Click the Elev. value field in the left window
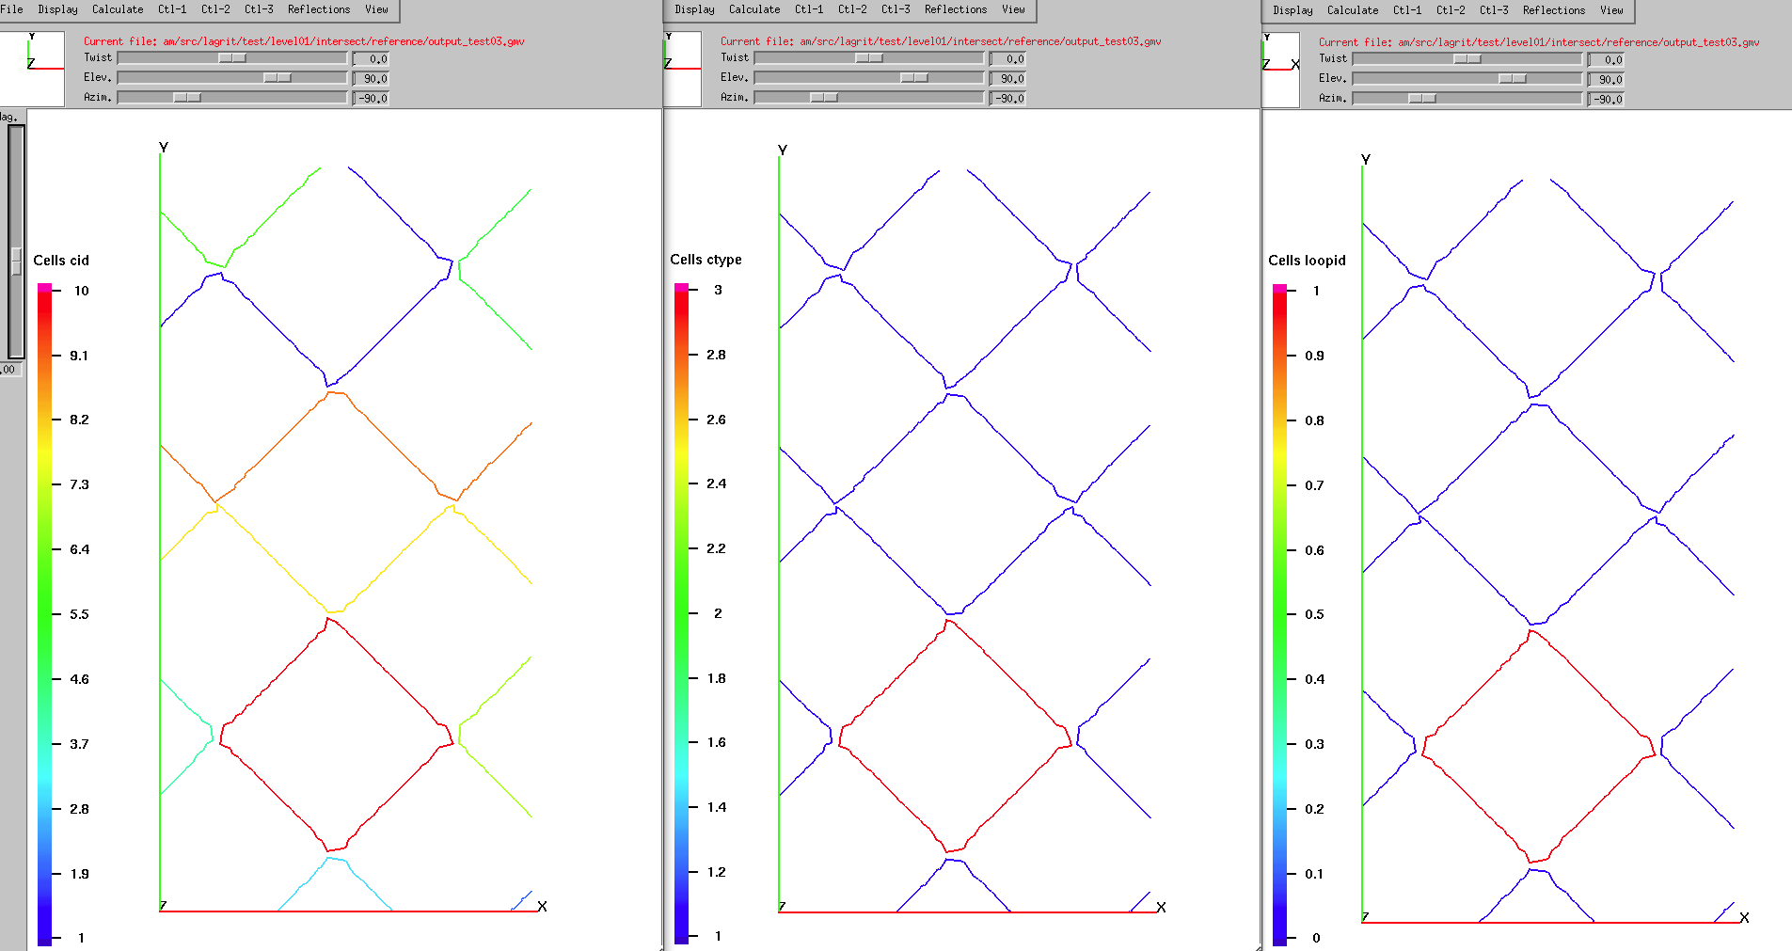This screenshot has height=951, width=1792. 371,78
